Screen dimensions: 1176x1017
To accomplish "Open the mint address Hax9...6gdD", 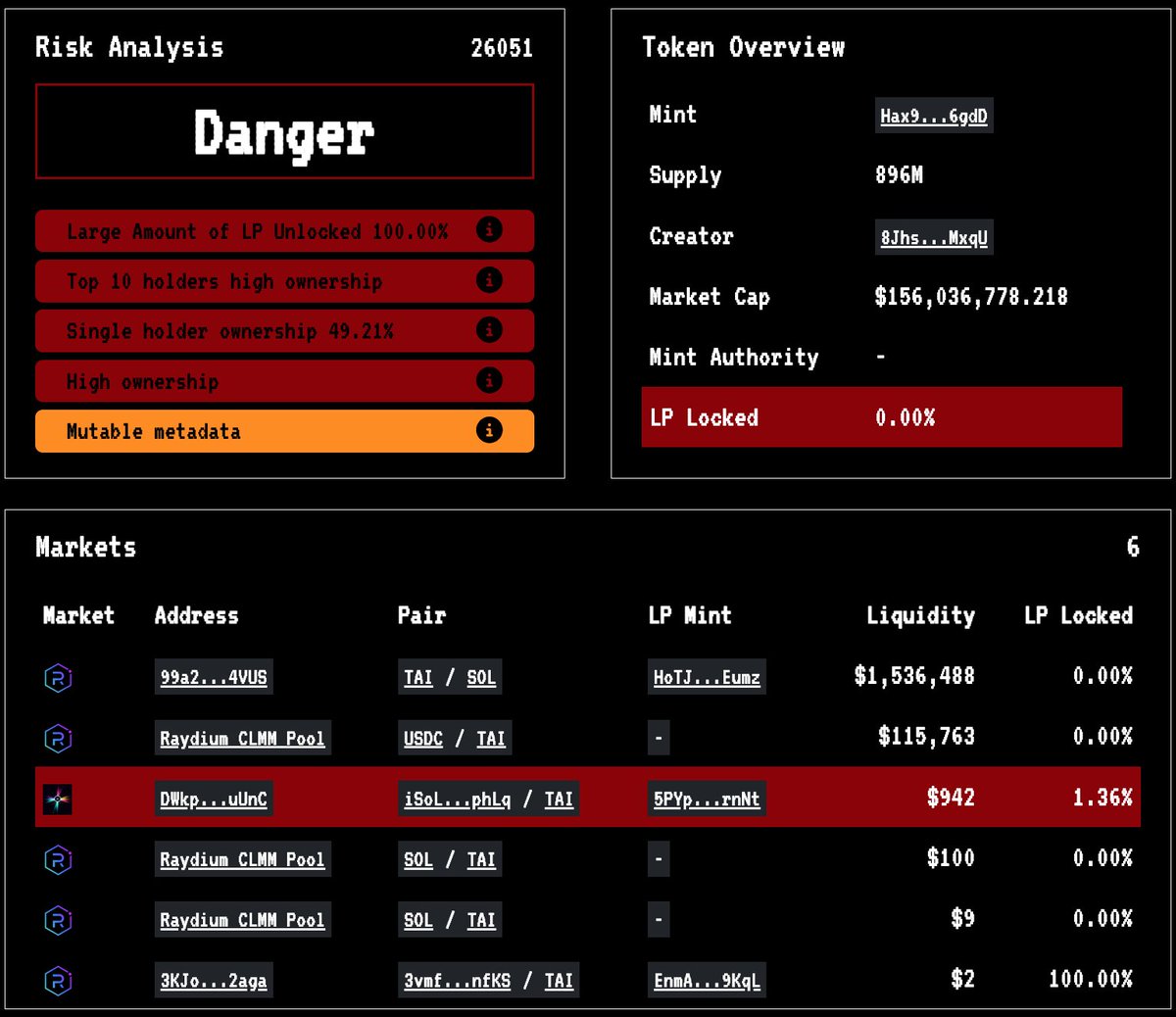I will coord(933,115).
